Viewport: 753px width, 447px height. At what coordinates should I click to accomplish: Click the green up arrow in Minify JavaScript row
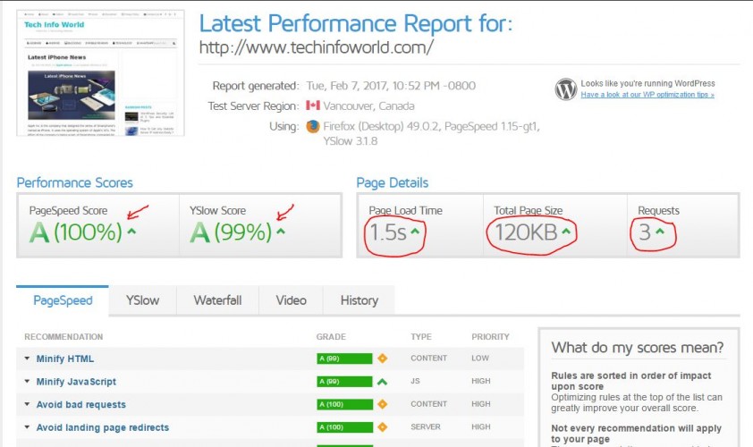coord(382,382)
